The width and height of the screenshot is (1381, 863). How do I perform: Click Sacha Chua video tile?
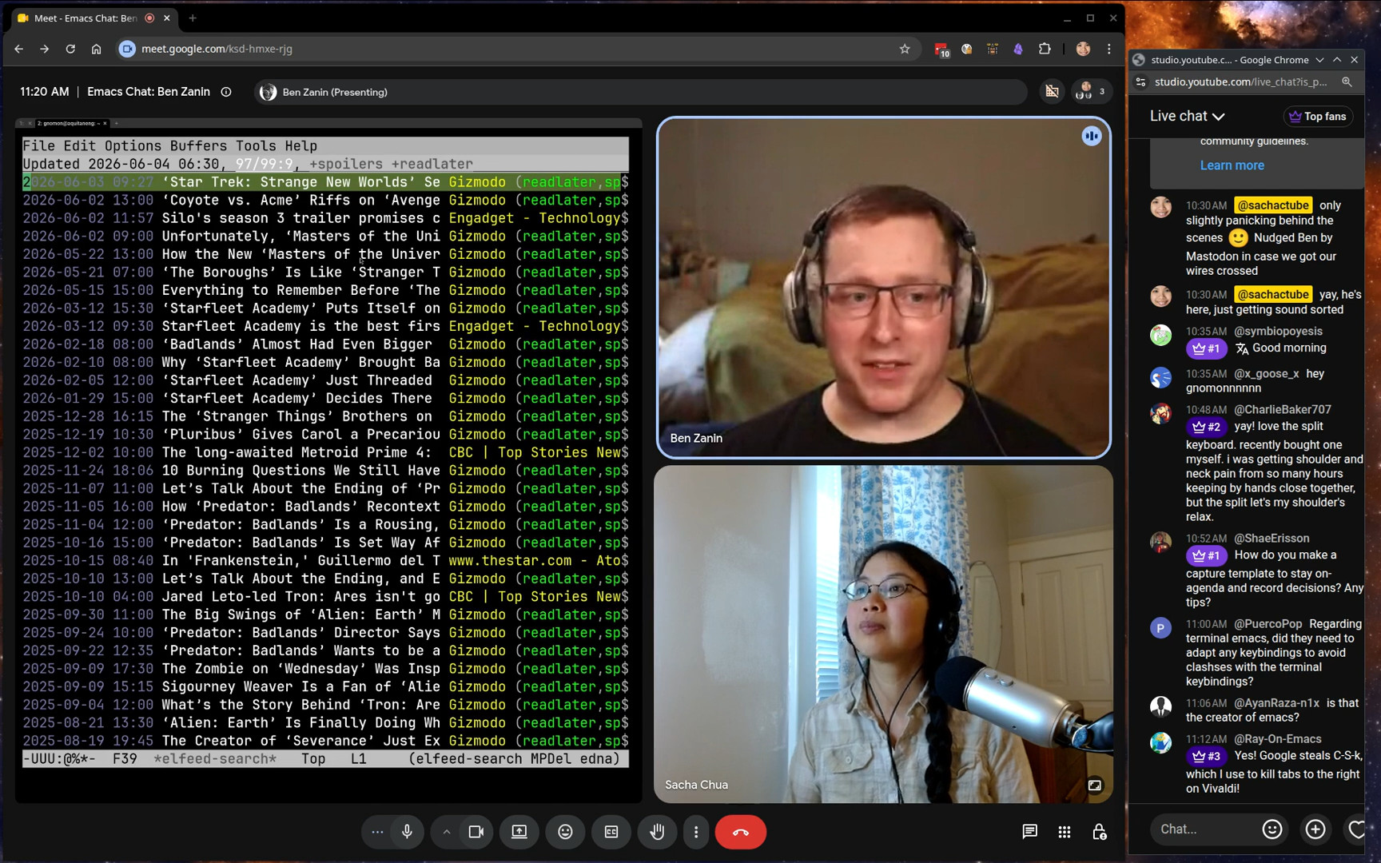tap(883, 634)
